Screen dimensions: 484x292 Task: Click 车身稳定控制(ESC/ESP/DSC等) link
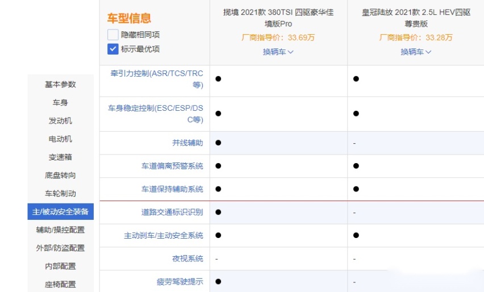(156, 114)
